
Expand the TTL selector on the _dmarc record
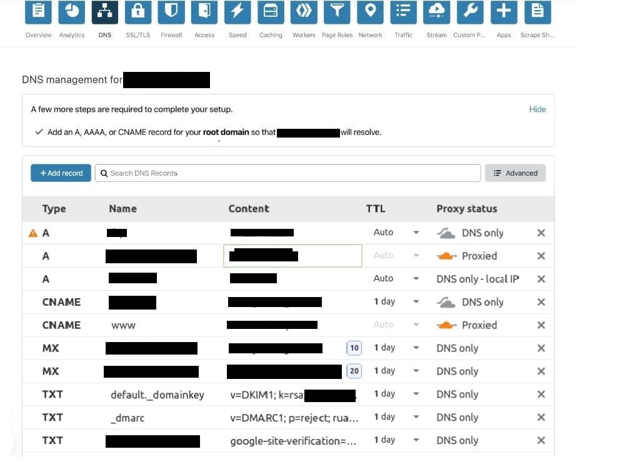pyautogui.click(x=416, y=417)
